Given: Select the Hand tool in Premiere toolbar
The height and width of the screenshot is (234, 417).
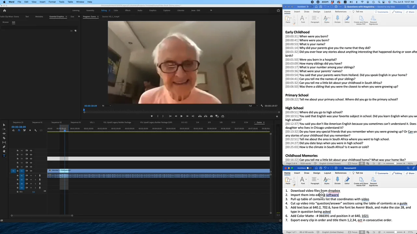Looking at the screenshot, I should (x=4, y=151).
